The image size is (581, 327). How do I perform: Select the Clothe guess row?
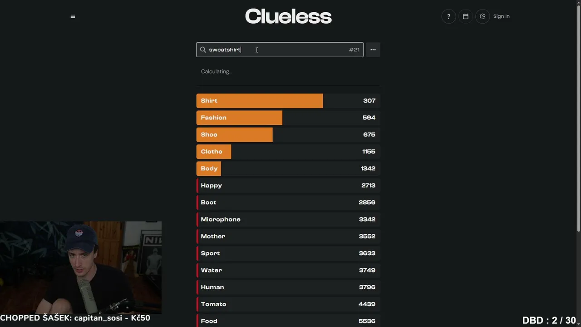tap(288, 152)
